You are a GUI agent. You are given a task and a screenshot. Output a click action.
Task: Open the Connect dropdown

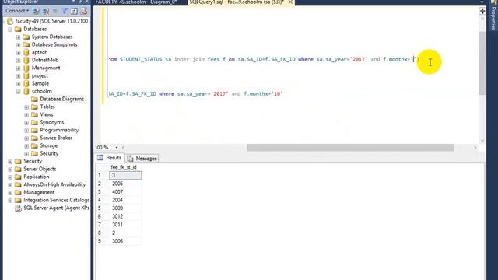[x=17, y=11]
